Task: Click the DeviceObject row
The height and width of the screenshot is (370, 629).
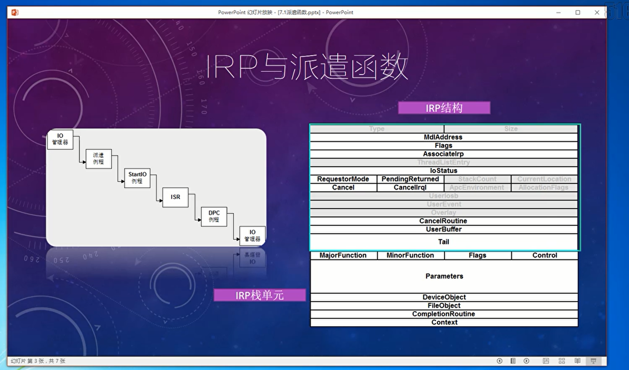Action: point(444,297)
